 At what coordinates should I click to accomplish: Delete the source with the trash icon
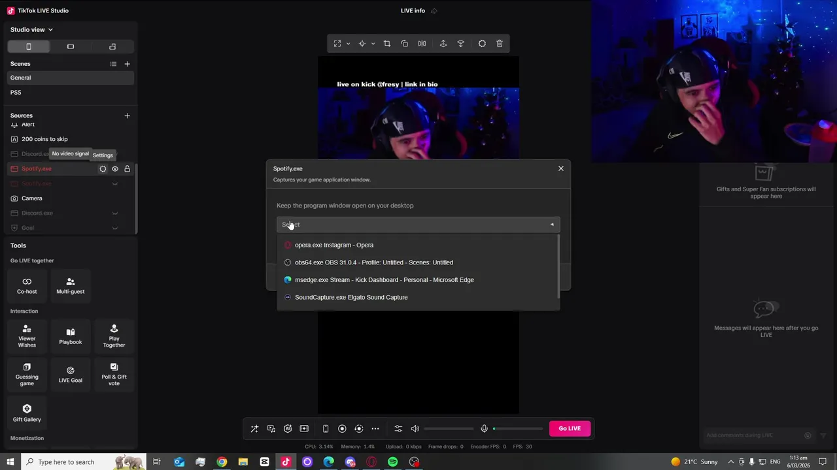500,44
